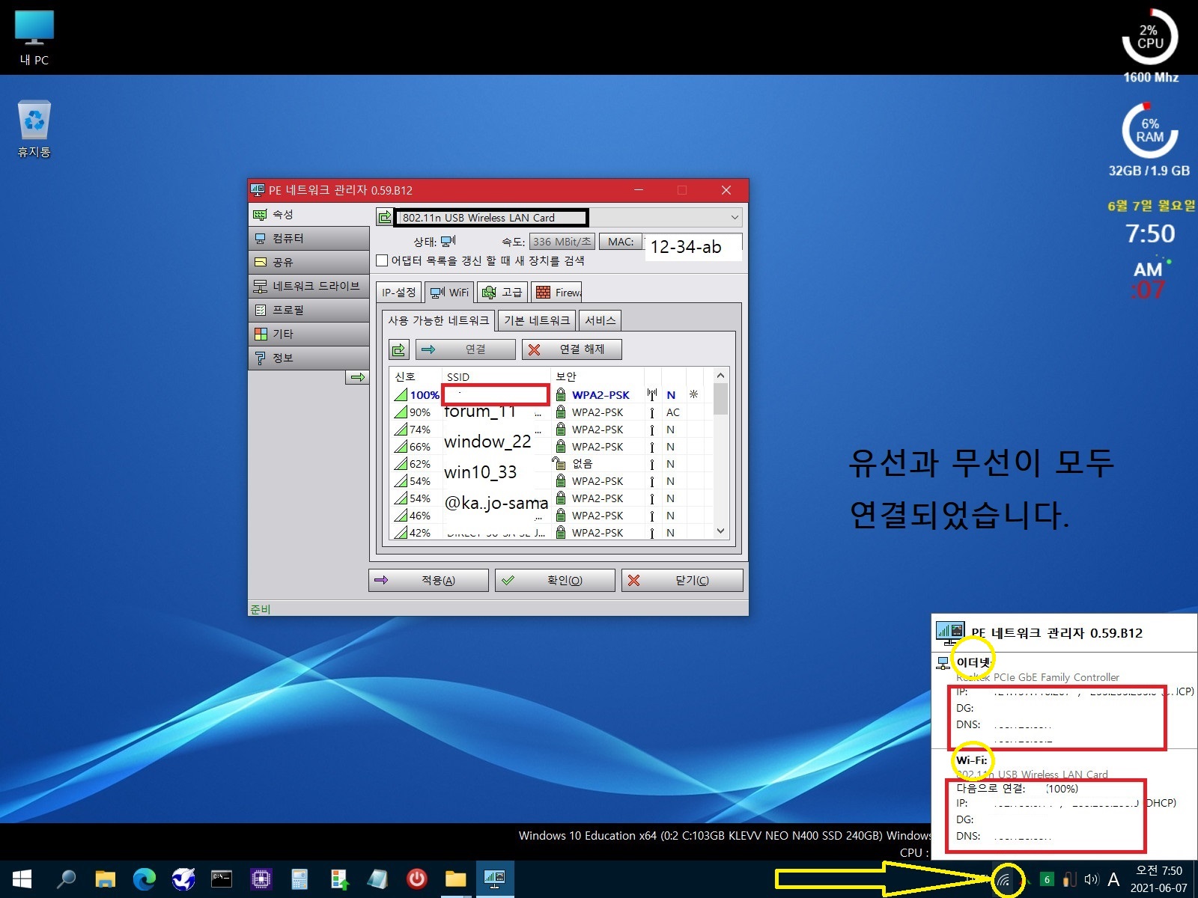
Task: Open the purple CPU chip taskbar icon
Action: [x=261, y=879]
